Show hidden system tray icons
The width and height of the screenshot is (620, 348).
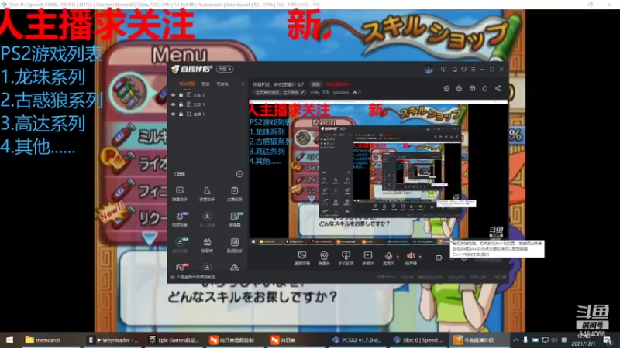tap(515, 339)
